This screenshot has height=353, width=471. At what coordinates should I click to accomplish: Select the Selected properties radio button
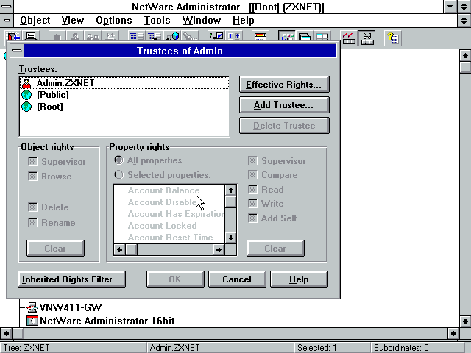click(118, 175)
